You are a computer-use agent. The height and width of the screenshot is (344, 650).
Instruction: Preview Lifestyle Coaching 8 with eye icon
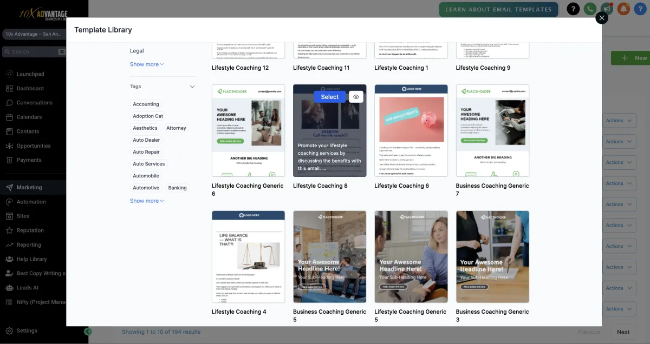356,97
